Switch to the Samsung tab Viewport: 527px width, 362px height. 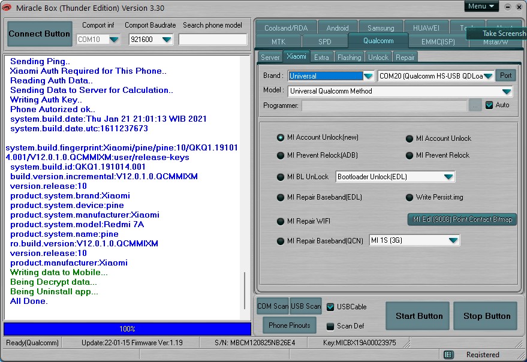pyautogui.click(x=381, y=28)
